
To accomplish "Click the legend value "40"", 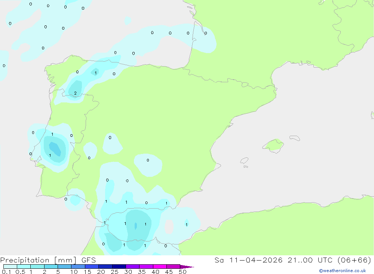I will (x=156, y=272).
